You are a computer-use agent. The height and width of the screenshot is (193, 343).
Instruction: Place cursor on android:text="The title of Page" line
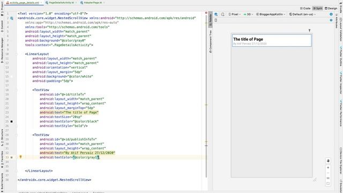tap(69, 112)
